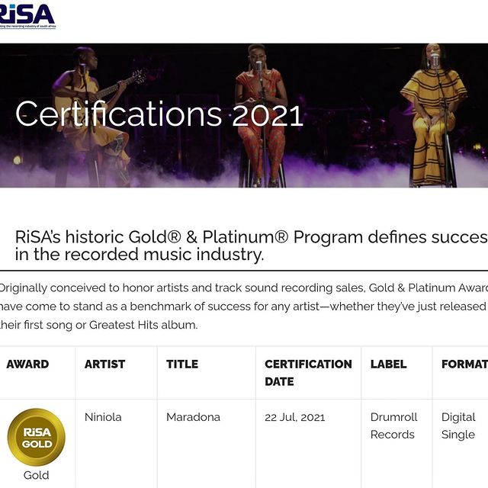Screen dimensions: 488x488
Task: Click the Gold & Platinum Program headline
Action: [252, 246]
